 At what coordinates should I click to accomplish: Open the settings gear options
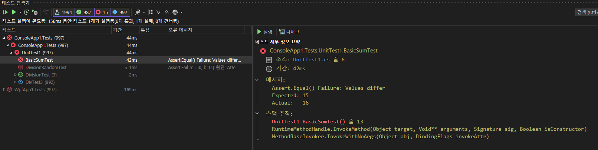coord(175,12)
